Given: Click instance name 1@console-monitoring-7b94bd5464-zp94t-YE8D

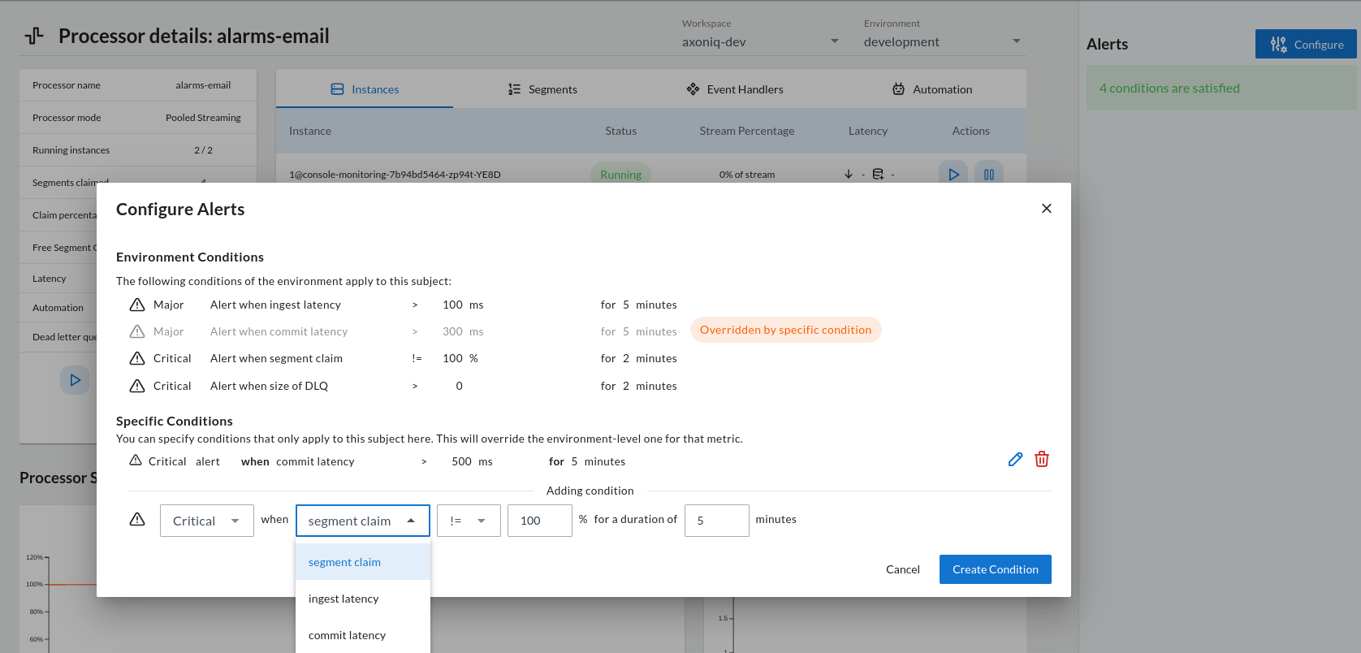Looking at the screenshot, I should 395,175.
